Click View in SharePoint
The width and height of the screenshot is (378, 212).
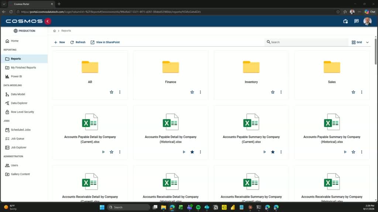pos(105,42)
